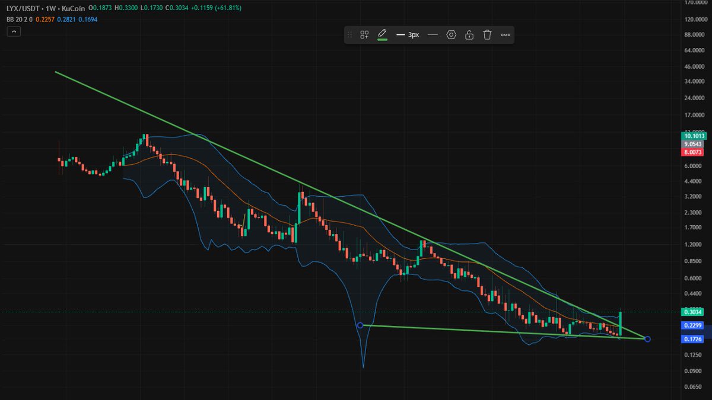The image size is (712, 400).
Task: Click the green 10.1013 price label
Action: 693,136
